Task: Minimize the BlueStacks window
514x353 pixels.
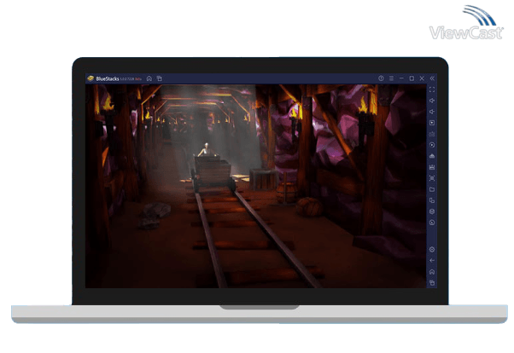Action: (401, 78)
